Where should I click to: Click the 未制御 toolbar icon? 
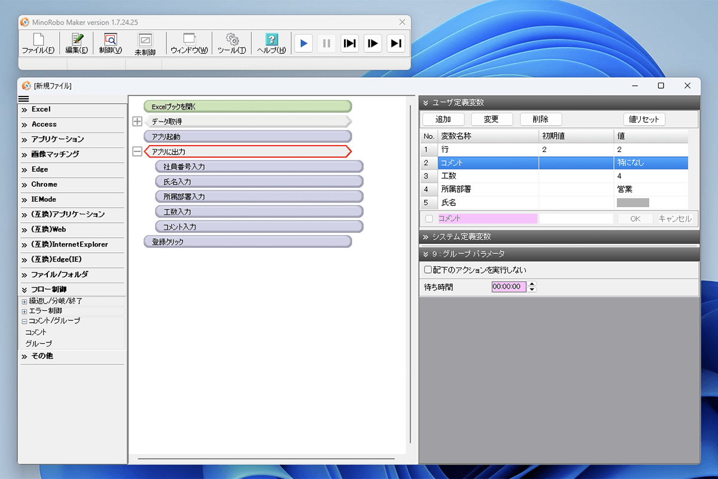point(145,44)
